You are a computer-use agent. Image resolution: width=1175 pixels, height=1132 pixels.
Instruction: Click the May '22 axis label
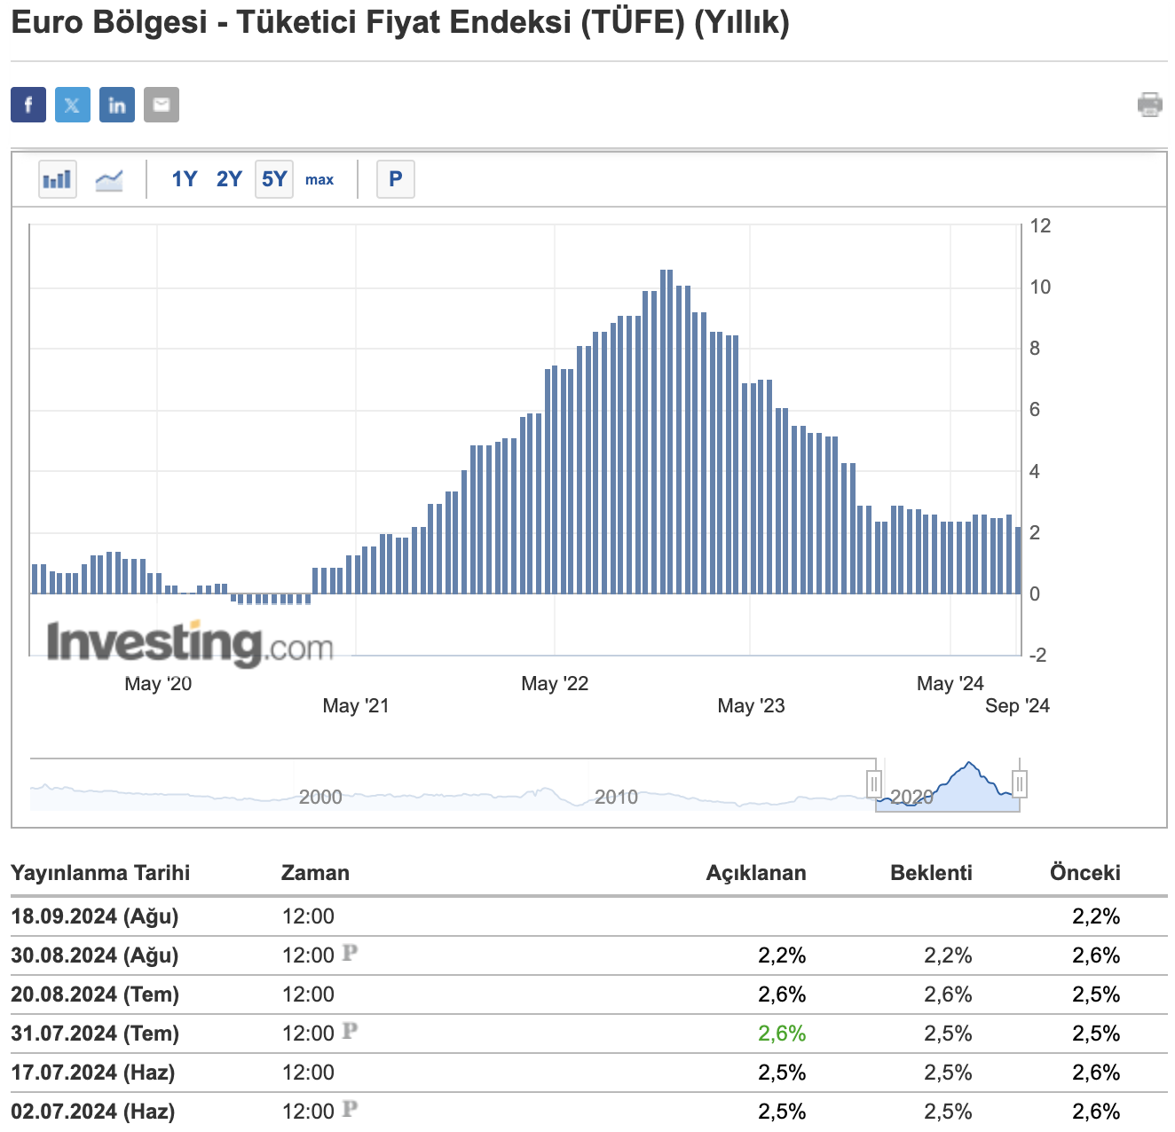[x=555, y=683]
